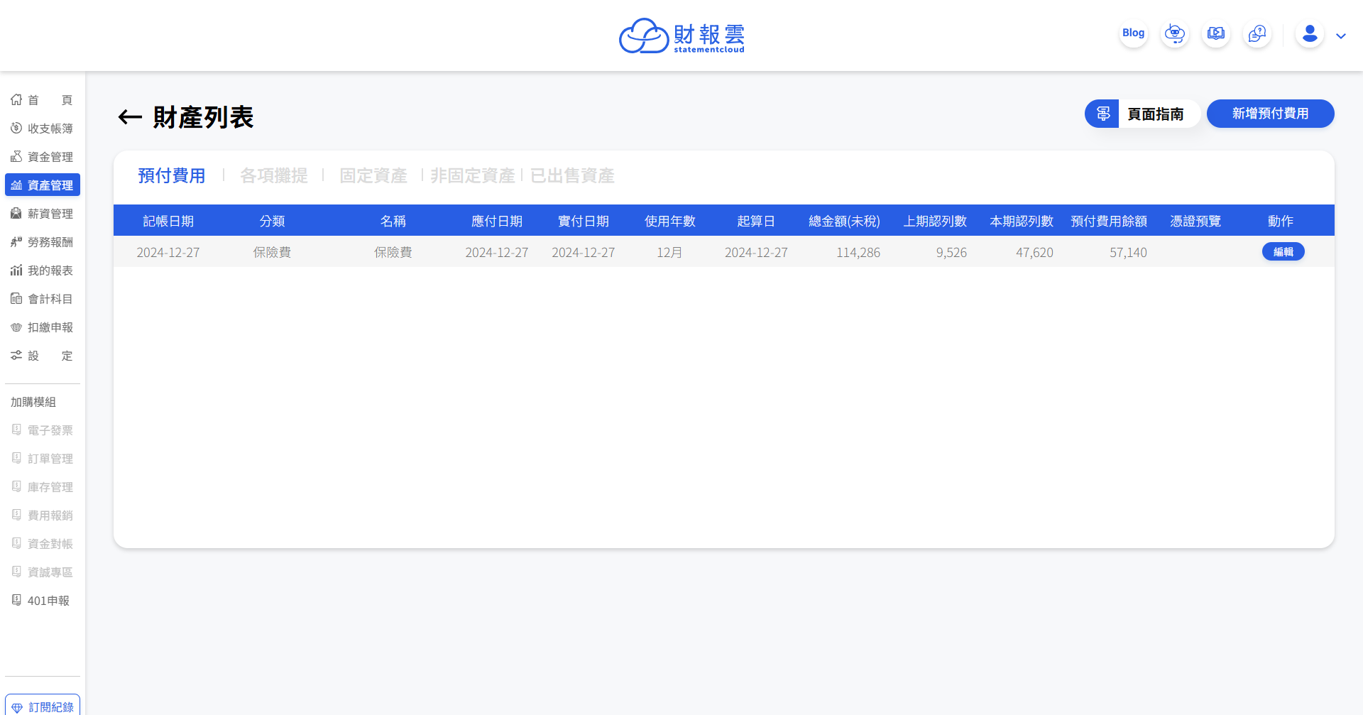This screenshot has width=1363, height=715.
Task: Click the 訂單管理 module icon
Action: coord(16,458)
